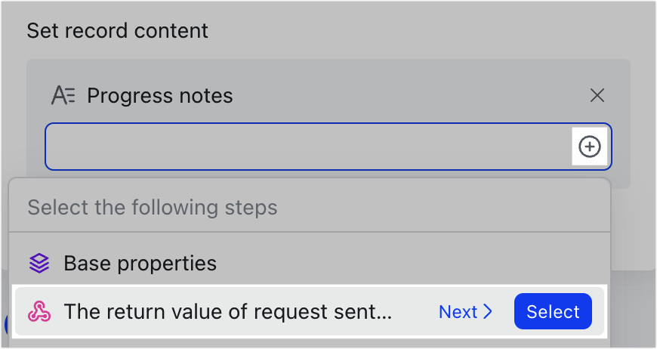Focus the Progress notes input box
Viewport: 657px width, 349px height.
coord(308,147)
